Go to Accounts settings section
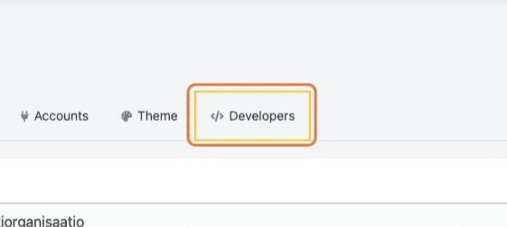Screen dimensions: 507x227 coord(55,116)
